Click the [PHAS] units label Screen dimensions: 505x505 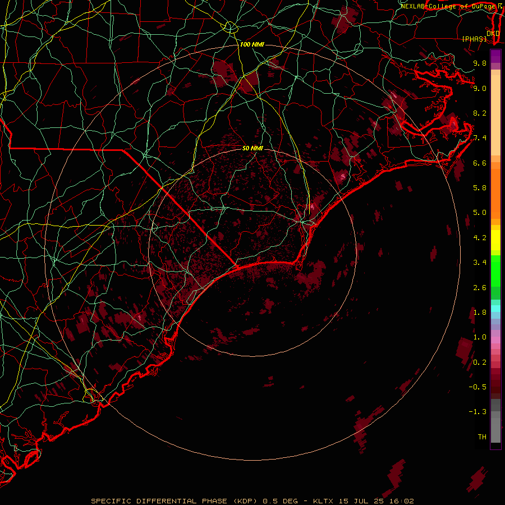pyautogui.click(x=474, y=39)
